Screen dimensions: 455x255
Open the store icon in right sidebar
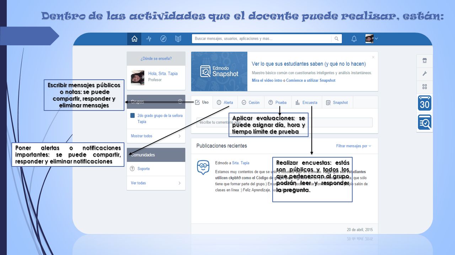tap(424, 61)
